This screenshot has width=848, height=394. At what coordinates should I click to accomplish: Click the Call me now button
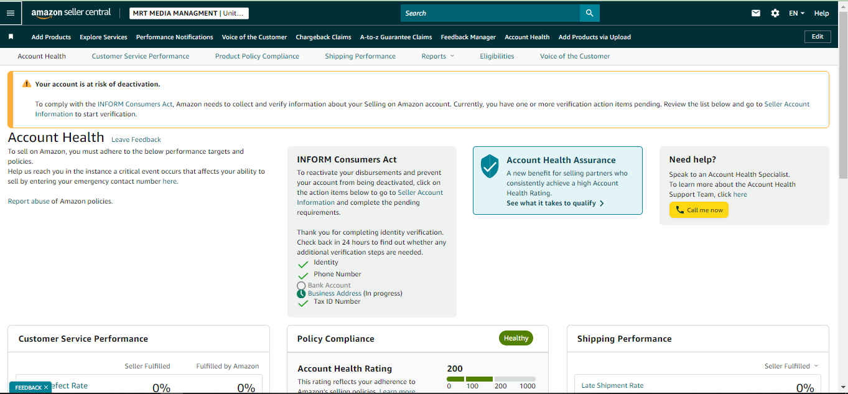[699, 210]
